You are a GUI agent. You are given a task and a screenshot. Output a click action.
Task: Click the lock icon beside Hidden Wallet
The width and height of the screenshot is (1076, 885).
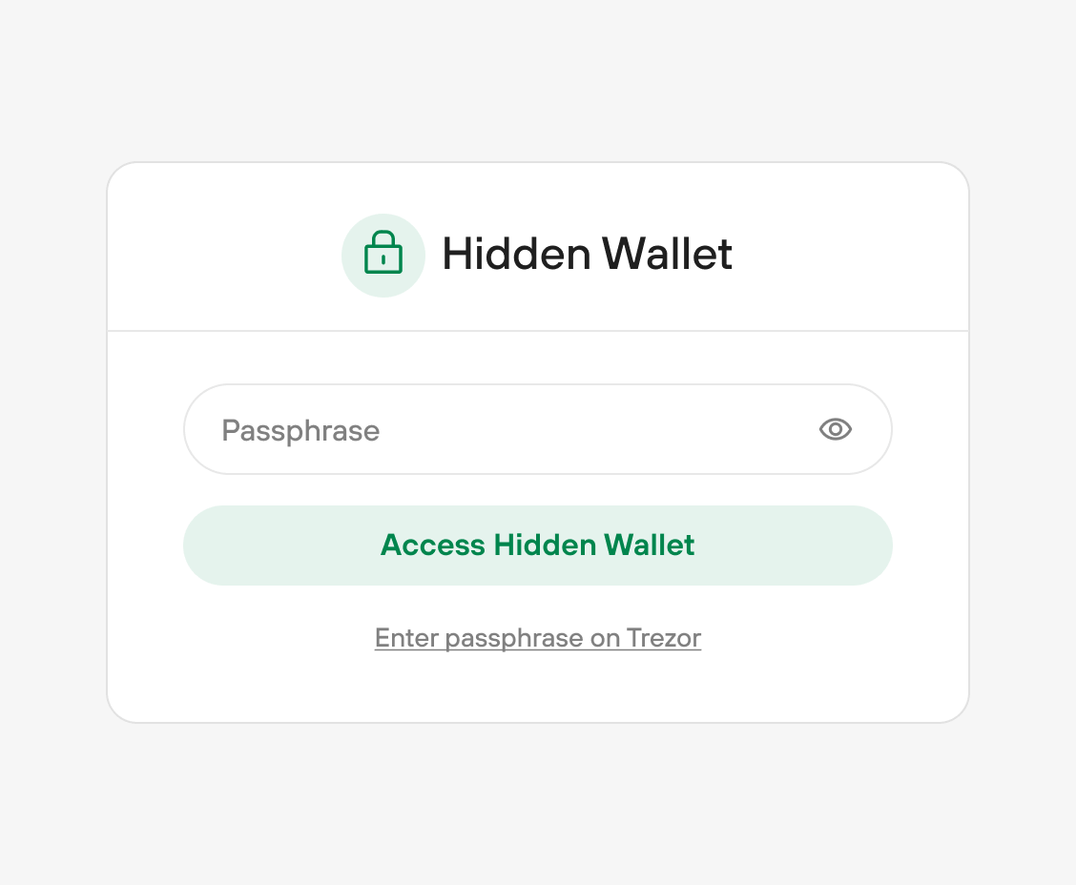pos(383,253)
